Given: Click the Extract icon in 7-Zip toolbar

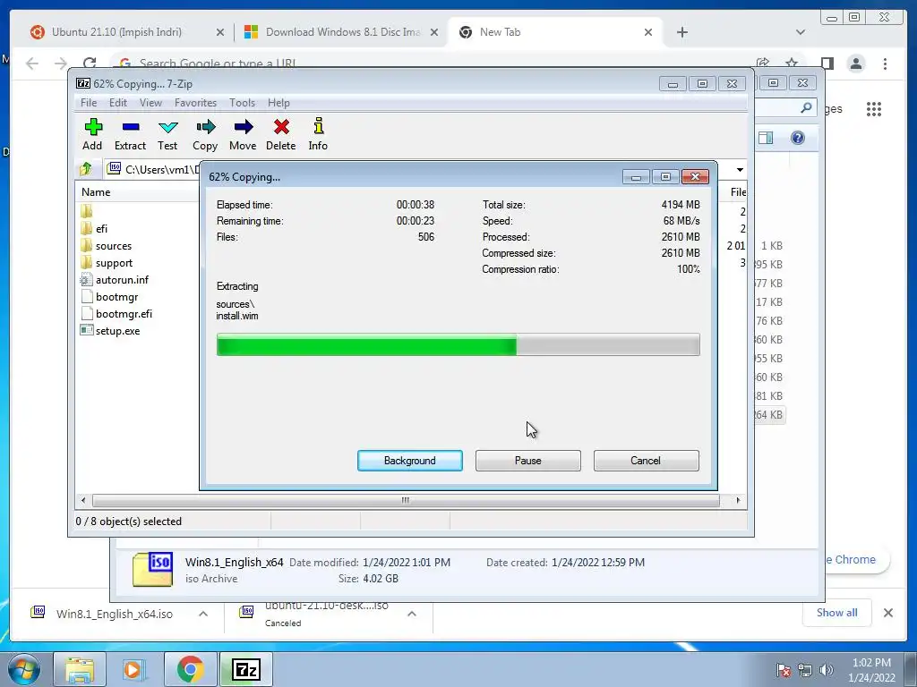Looking at the screenshot, I should click(130, 134).
